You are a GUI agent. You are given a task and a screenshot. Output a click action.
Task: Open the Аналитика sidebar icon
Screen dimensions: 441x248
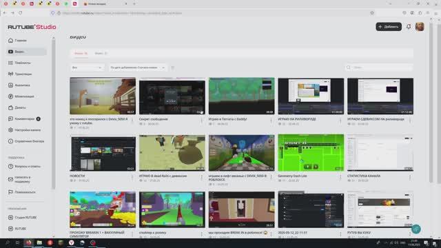pyautogui.click(x=11, y=85)
